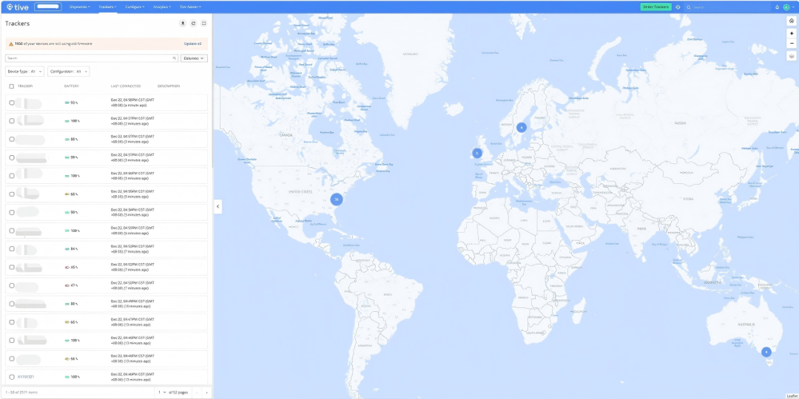Select the checkbox for tracker K1151521
799x399 pixels.
coord(12,377)
